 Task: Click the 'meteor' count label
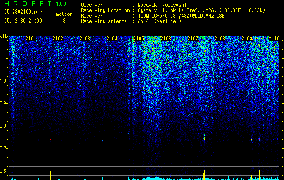click(x=64, y=14)
